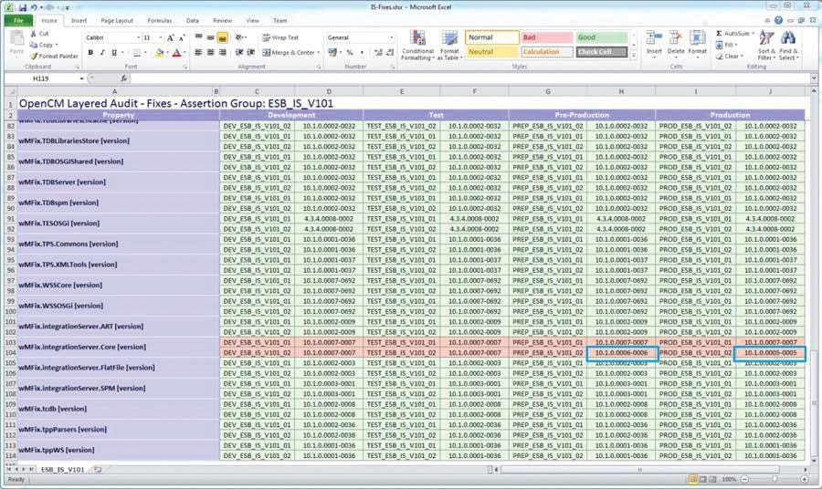
Task: Apply the Bad cell style
Action: pyautogui.click(x=547, y=37)
